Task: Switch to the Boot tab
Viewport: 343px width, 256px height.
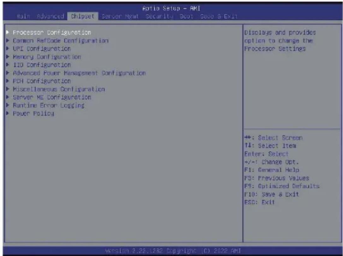Action: [x=186, y=16]
